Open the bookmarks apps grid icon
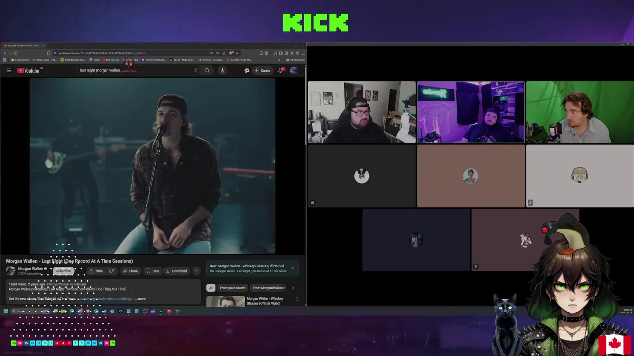Screen dimensions: 634x356 point(4,60)
